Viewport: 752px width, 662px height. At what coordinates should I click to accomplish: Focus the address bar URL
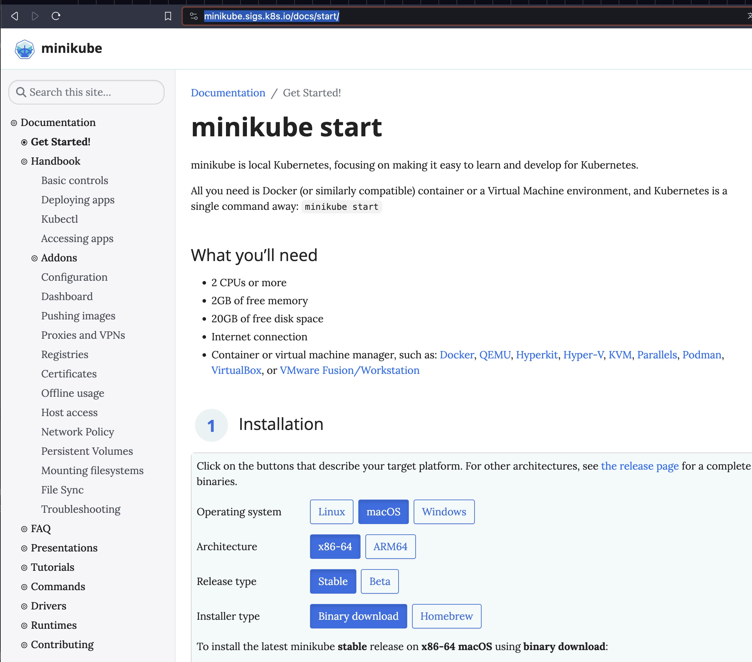[271, 16]
